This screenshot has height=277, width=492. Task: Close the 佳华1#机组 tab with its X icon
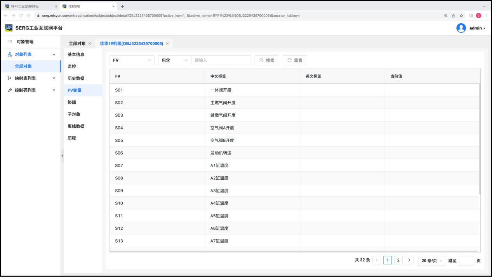click(167, 44)
